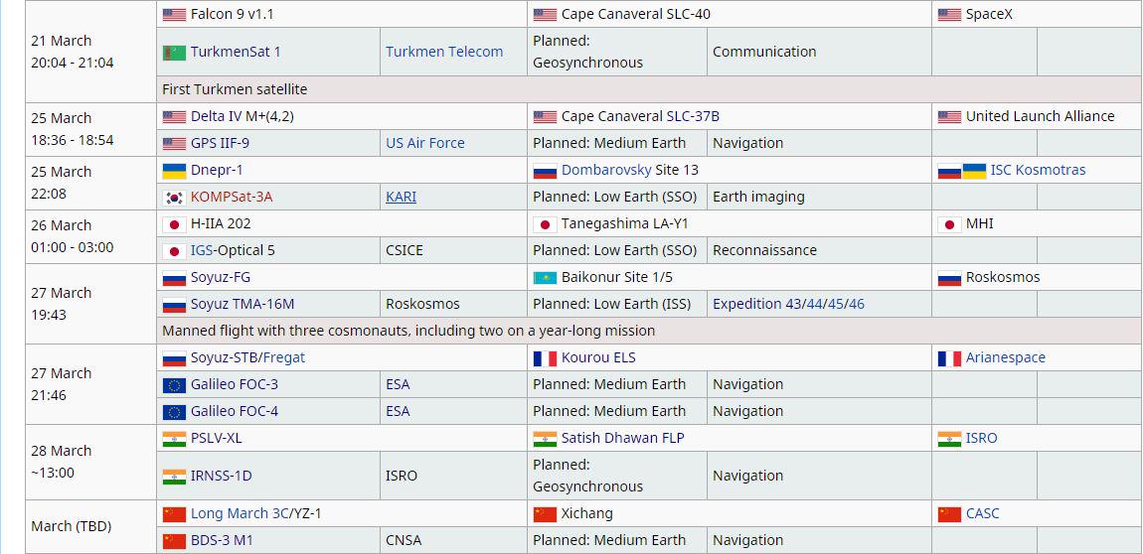Click the Japan flag beside MHI
The image size is (1143, 554).
pyautogui.click(x=949, y=224)
